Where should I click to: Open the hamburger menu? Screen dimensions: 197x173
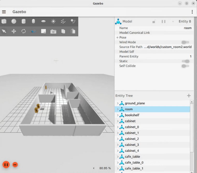pyautogui.click(x=4, y=12)
